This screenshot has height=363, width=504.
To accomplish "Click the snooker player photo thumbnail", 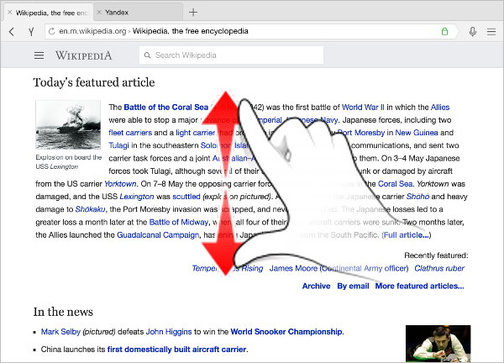I will 438,344.
